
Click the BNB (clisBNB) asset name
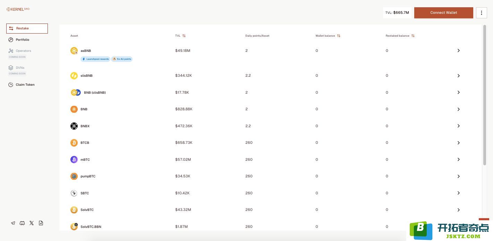[95, 93]
